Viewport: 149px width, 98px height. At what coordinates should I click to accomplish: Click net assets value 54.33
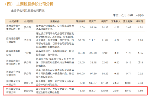pyautogui.click(x=105, y=28)
